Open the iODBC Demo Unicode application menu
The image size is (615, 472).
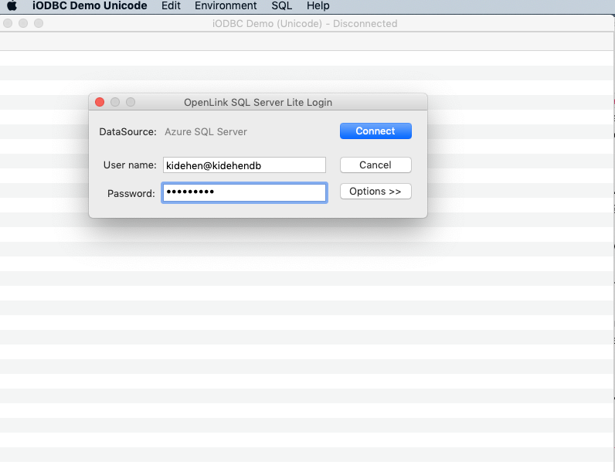coord(90,5)
